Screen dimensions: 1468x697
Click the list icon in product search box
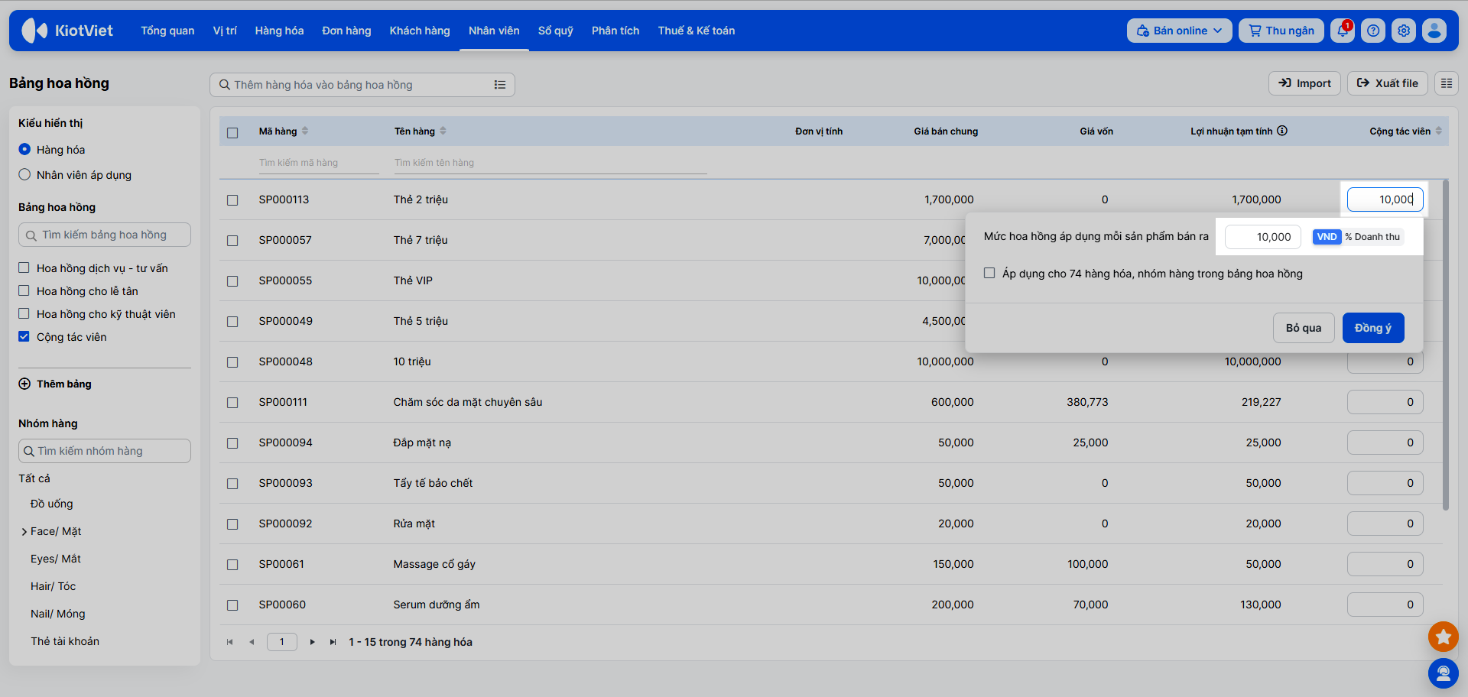(500, 85)
